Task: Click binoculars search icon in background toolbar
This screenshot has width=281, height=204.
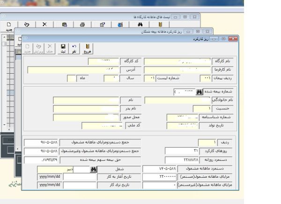Action: pyautogui.click(x=140, y=24)
